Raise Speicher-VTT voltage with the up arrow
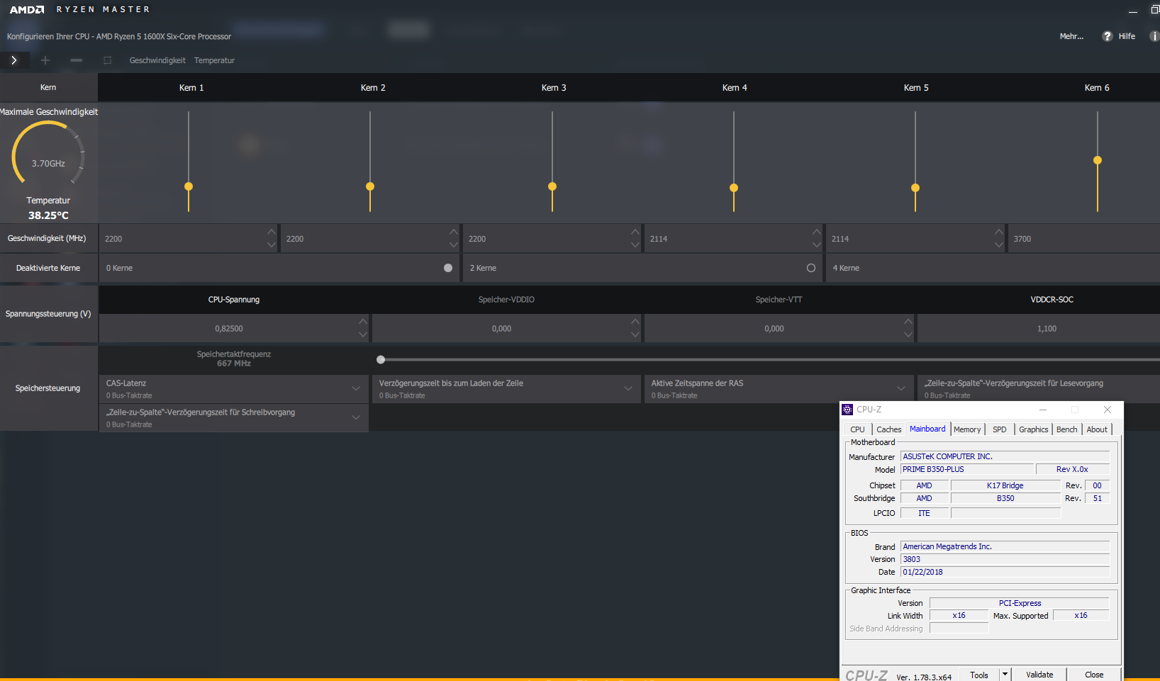Viewport: 1160px width, 681px height. click(908, 321)
